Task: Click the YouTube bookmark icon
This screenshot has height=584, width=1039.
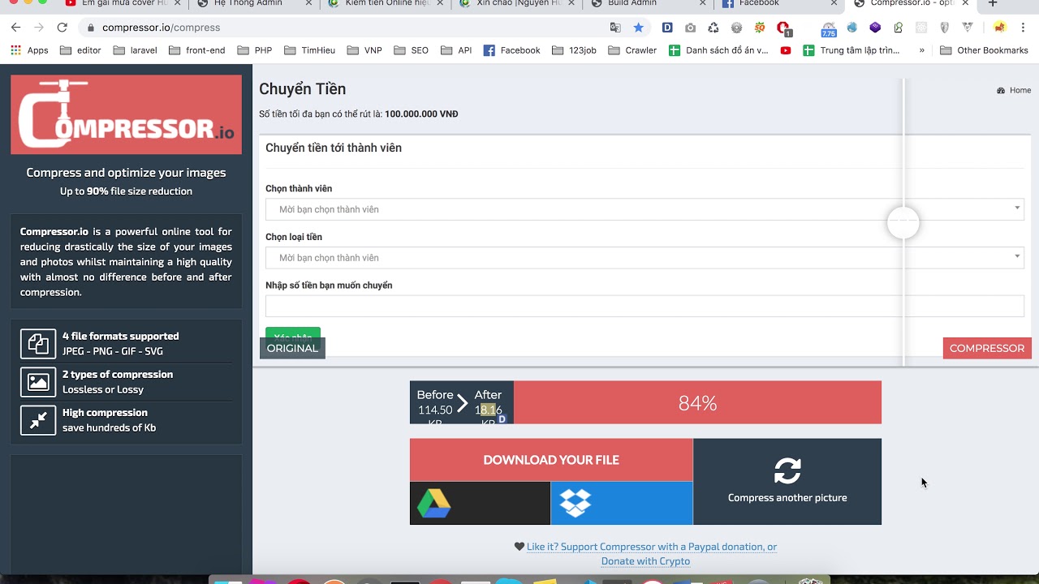Action: pyautogui.click(x=785, y=50)
